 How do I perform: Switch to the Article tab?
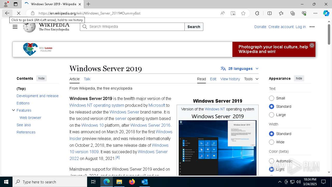point(74,79)
